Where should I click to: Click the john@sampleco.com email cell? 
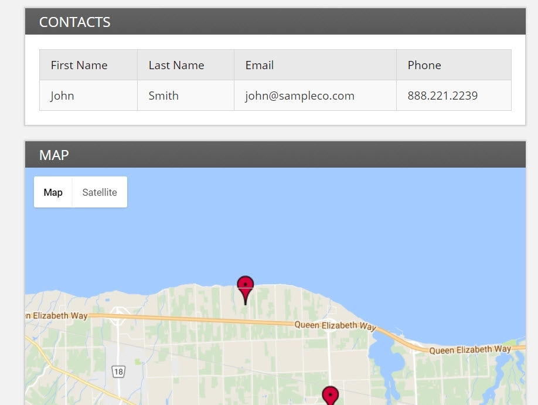click(315, 96)
